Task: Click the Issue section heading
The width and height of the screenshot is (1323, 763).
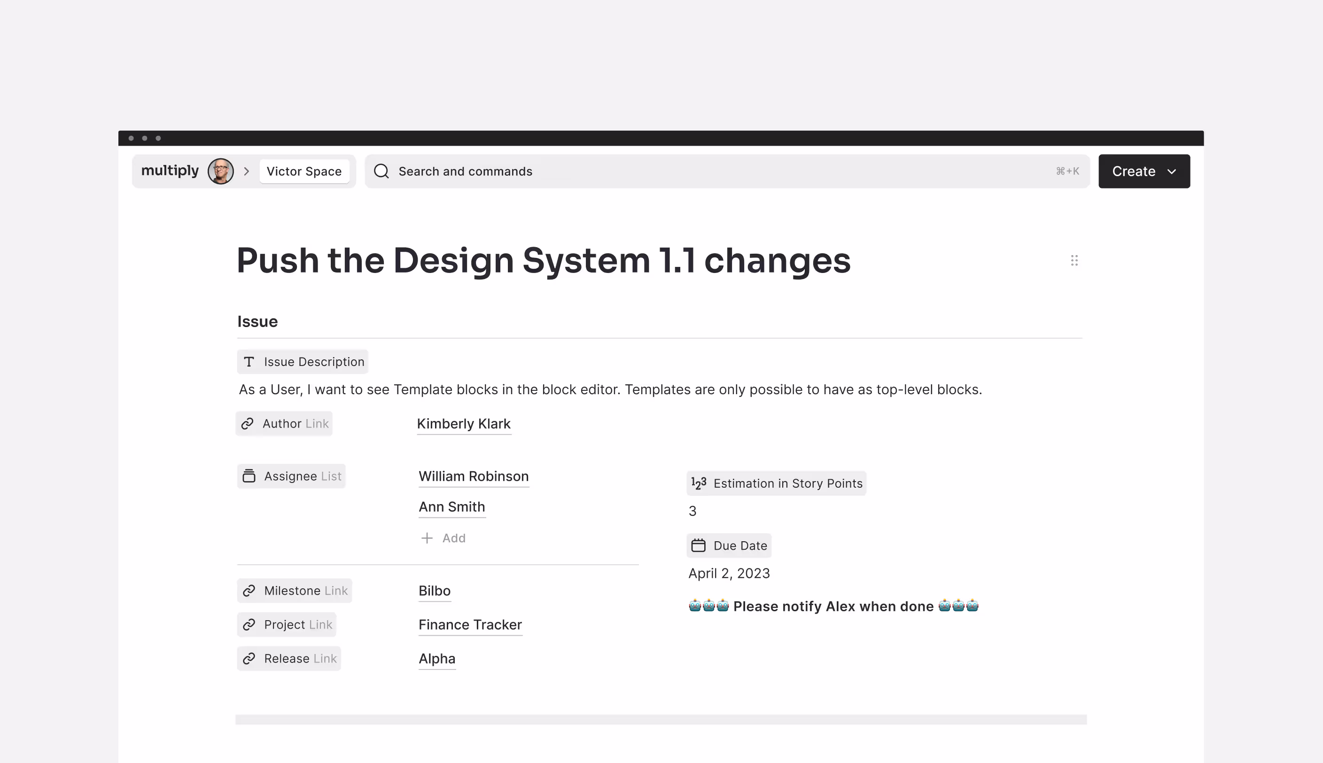Action: [257, 321]
